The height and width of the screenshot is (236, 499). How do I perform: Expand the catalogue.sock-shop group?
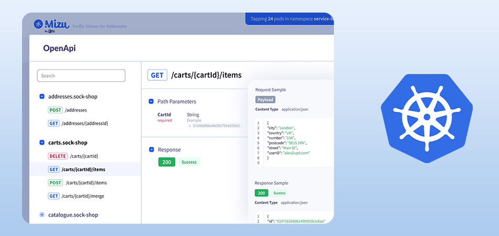pos(41,214)
